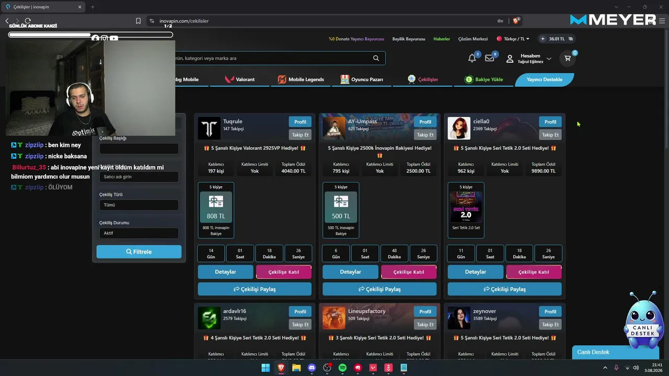669x376 pixels.
Task: Click the Satıcı adı girin input field
Action: pyautogui.click(x=139, y=177)
